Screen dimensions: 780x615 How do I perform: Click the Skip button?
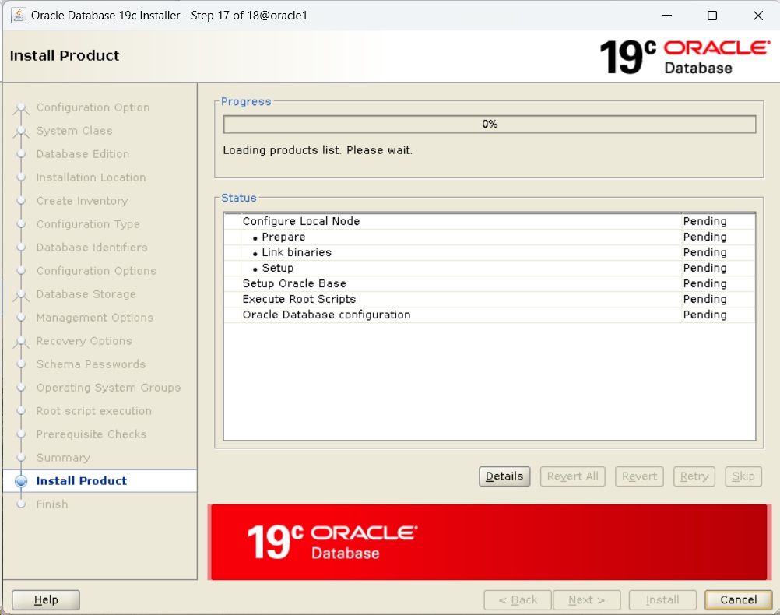pyautogui.click(x=743, y=476)
